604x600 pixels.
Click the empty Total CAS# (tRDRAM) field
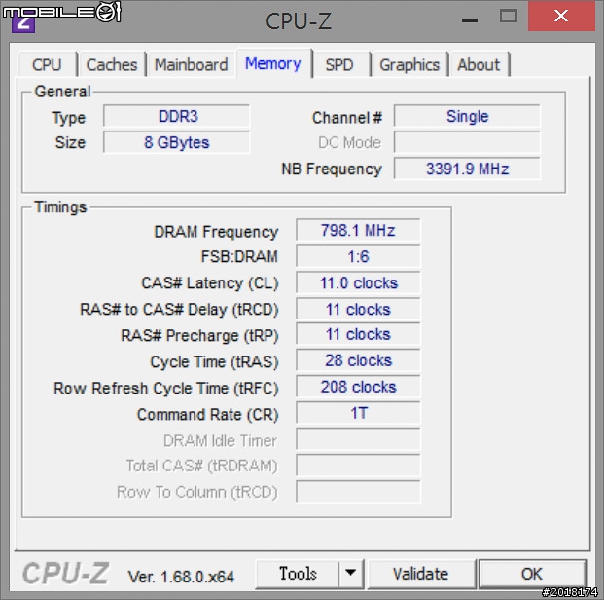(x=358, y=466)
